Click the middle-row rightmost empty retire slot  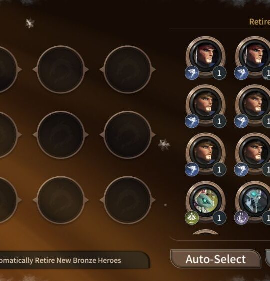point(128,135)
